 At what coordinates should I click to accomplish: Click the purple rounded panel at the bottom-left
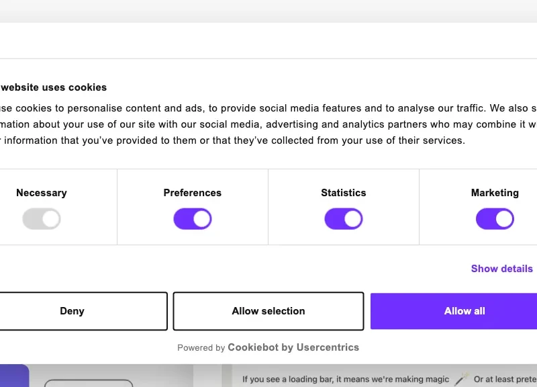pos(13,376)
